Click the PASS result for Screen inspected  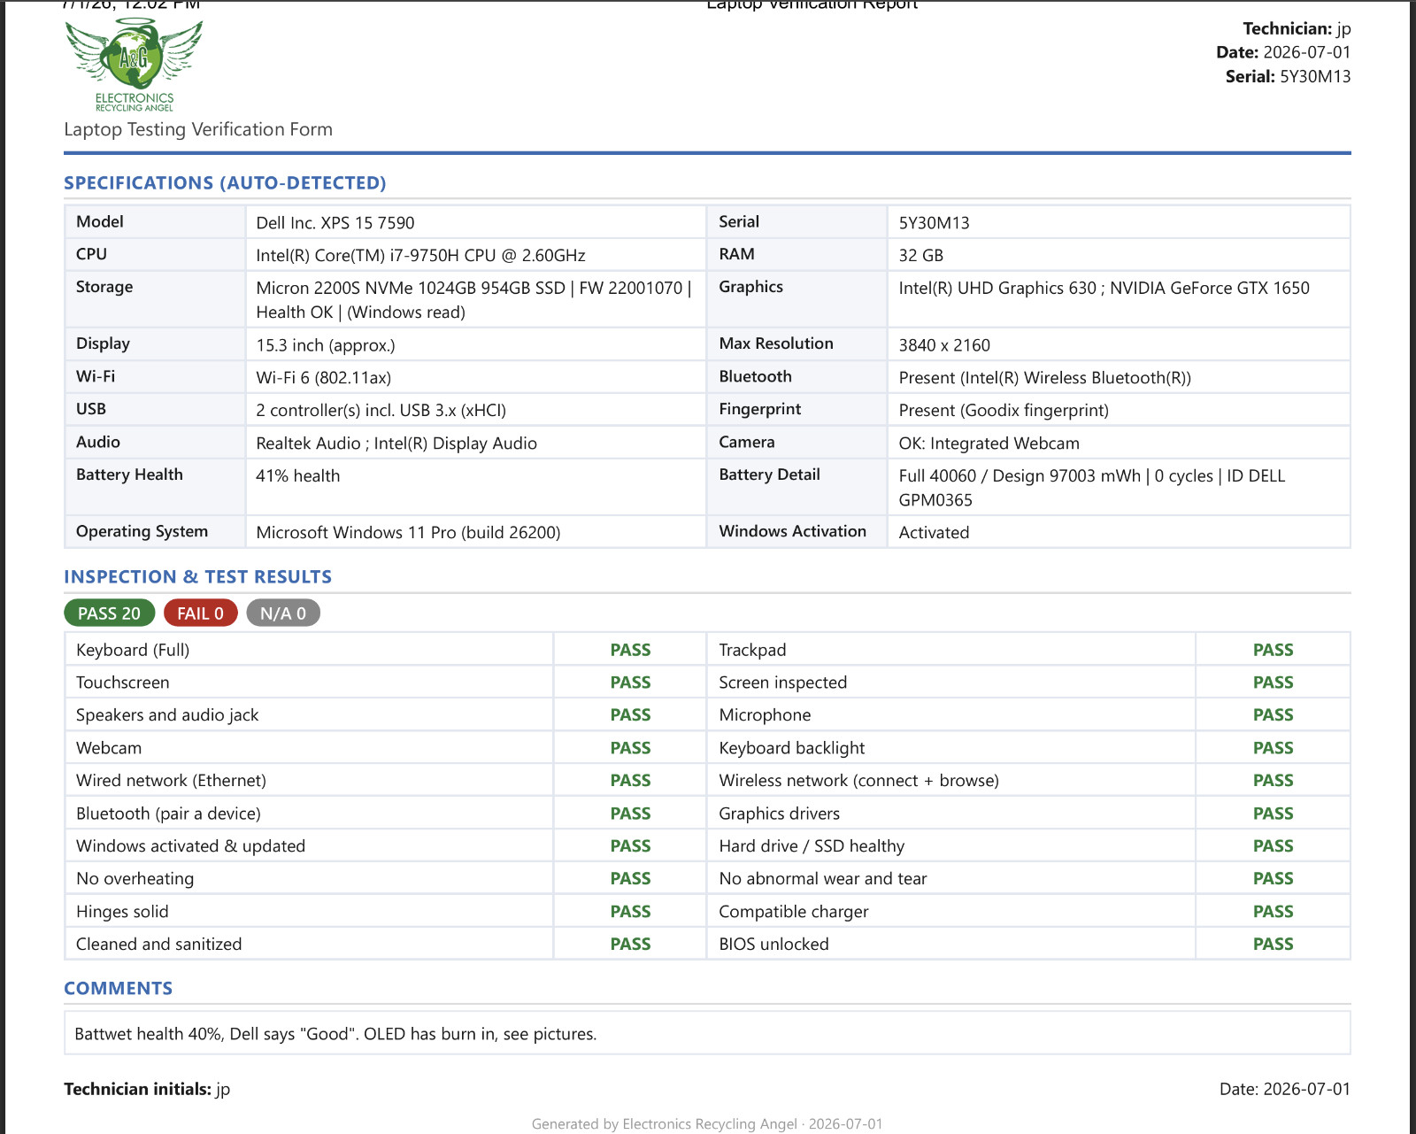(x=1274, y=683)
